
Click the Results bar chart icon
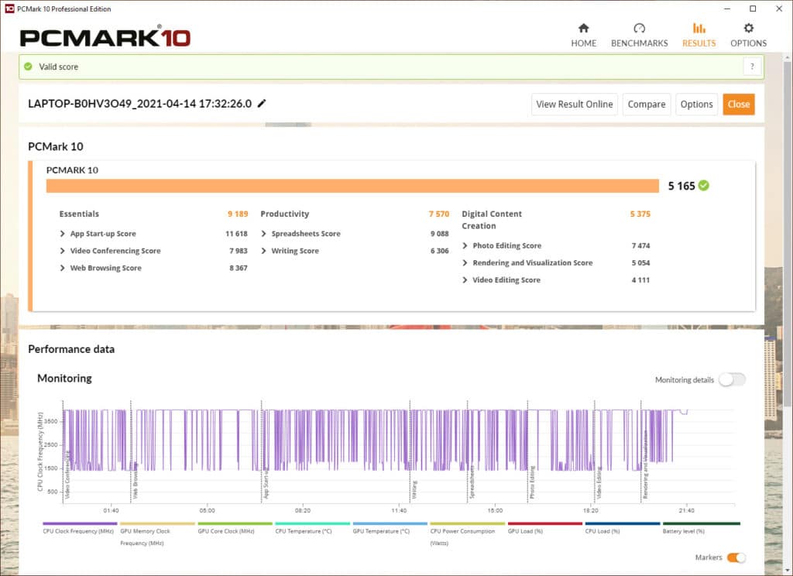coord(699,28)
